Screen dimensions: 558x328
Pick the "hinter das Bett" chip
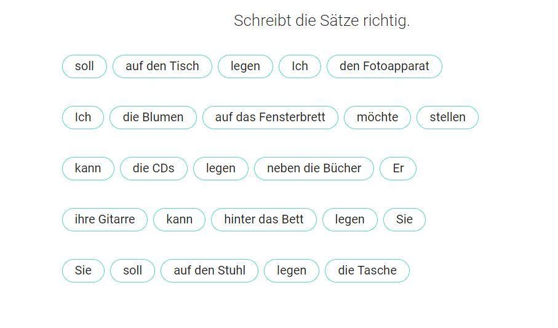[x=263, y=220]
